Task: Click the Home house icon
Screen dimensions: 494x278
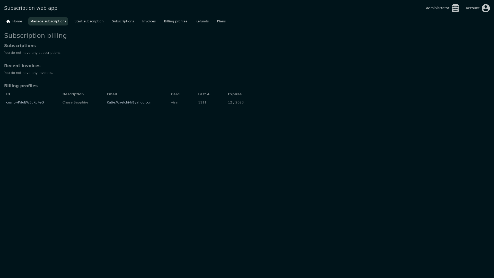Action: click(x=8, y=21)
